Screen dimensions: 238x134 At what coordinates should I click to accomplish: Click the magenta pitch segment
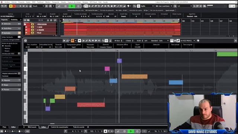point(107,68)
